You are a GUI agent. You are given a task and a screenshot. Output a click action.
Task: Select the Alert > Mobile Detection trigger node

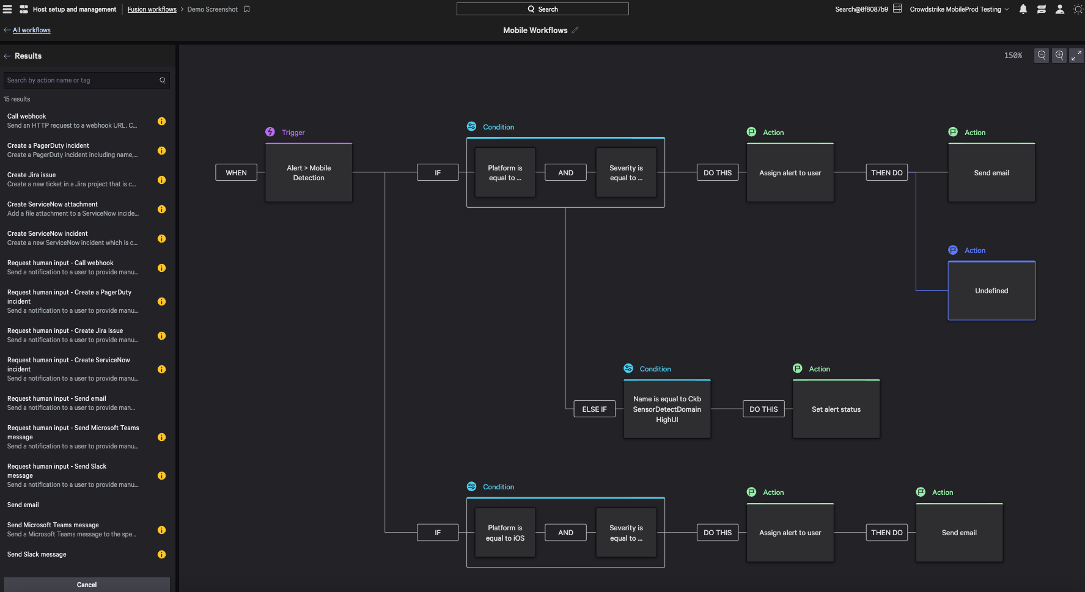(309, 173)
